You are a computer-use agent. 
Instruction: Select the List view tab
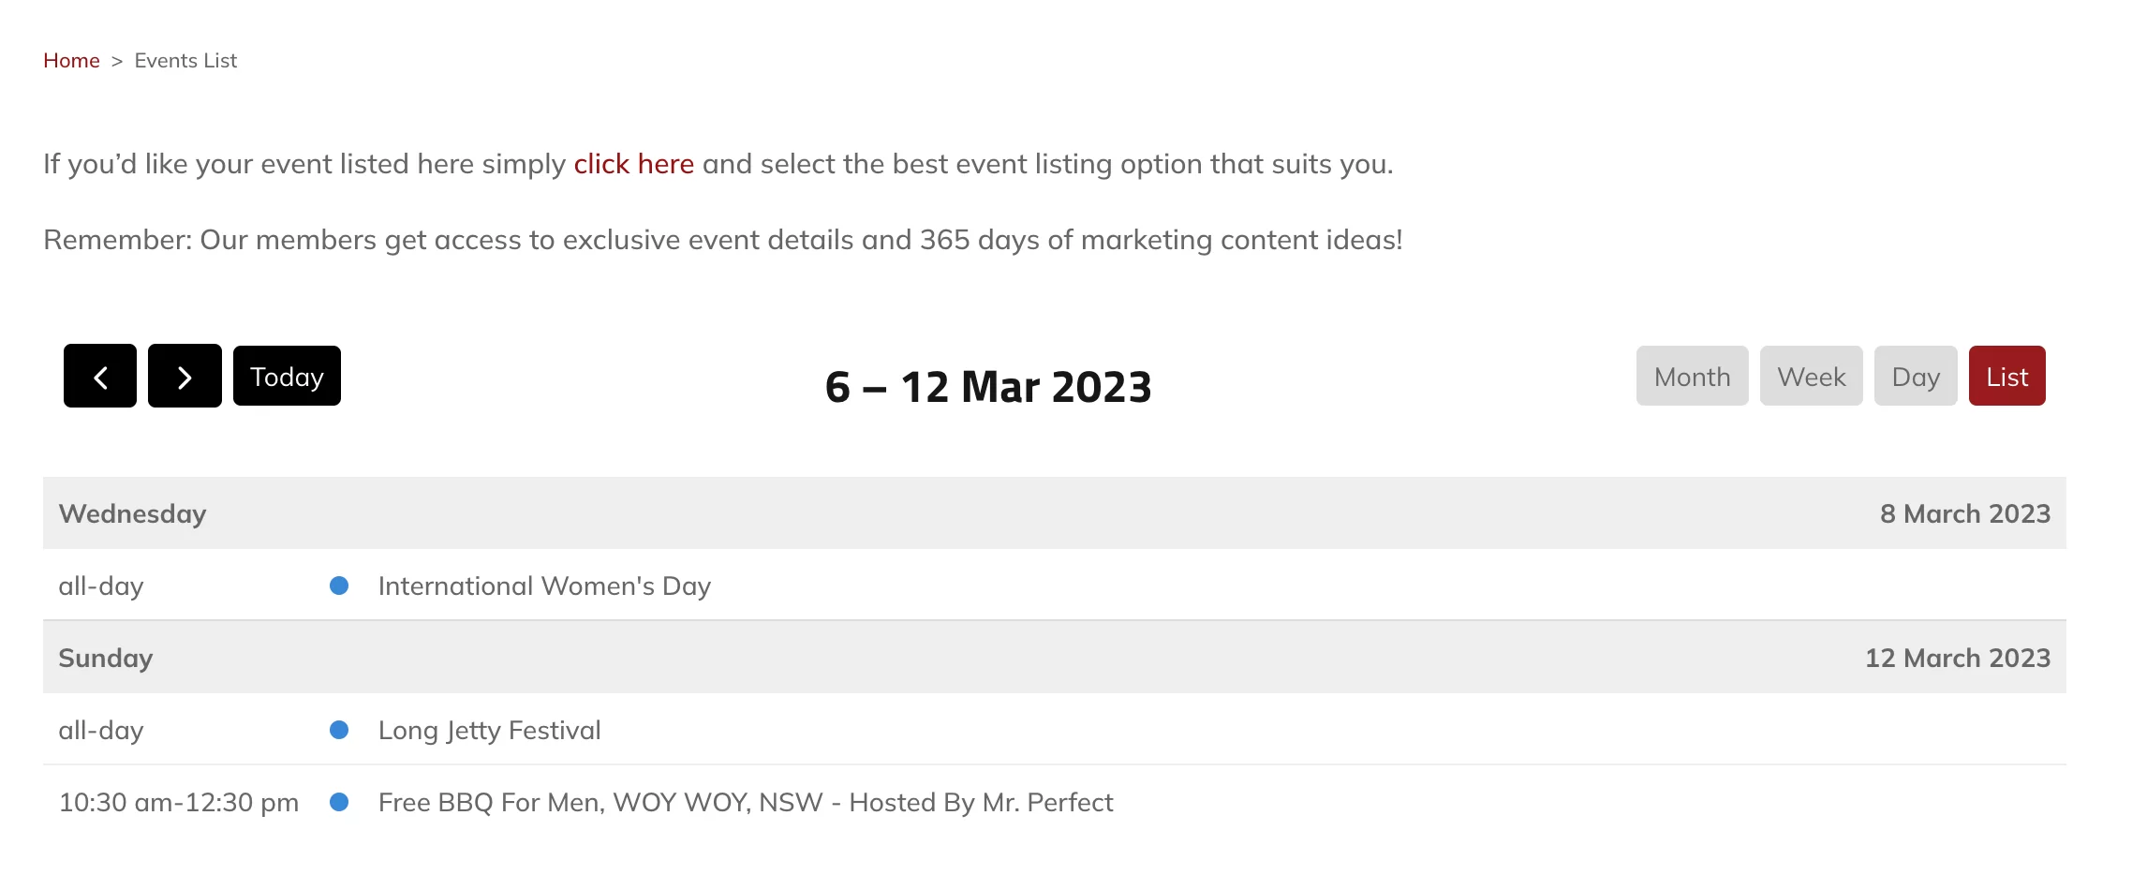[2006, 377]
